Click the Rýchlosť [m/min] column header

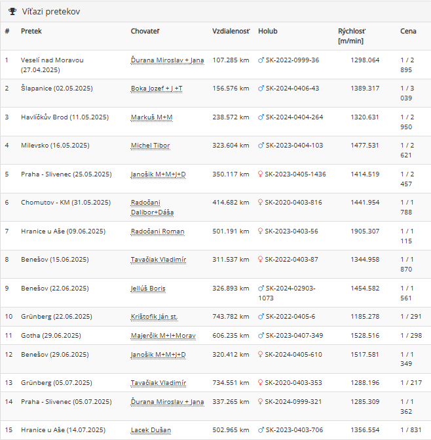coord(352,36)
